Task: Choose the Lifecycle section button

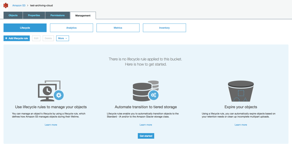Action: pyautogui.click(x=25, y=28)
